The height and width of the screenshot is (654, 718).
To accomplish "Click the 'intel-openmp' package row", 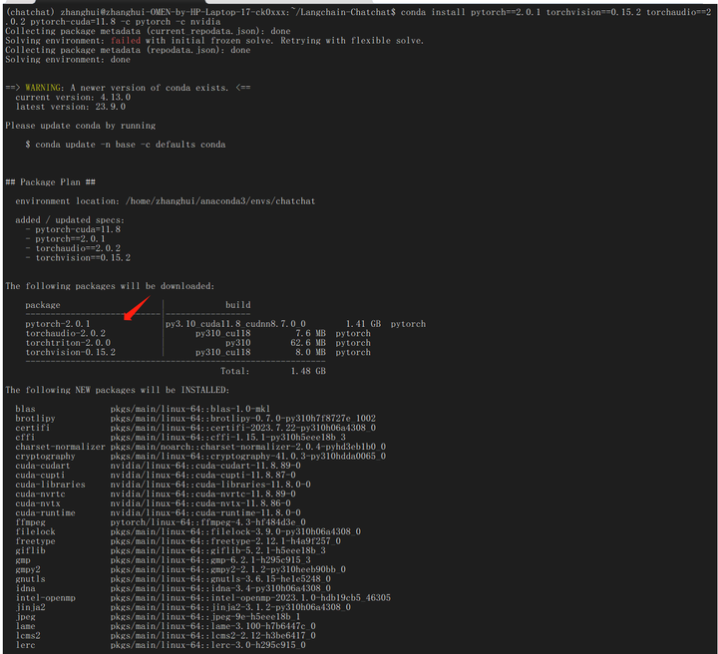I will tap(202, 598).
